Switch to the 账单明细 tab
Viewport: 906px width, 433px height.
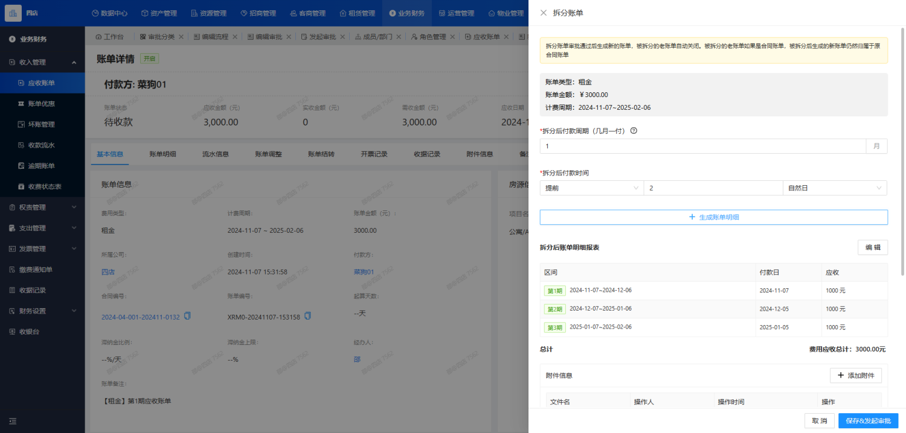coord(162,154)
